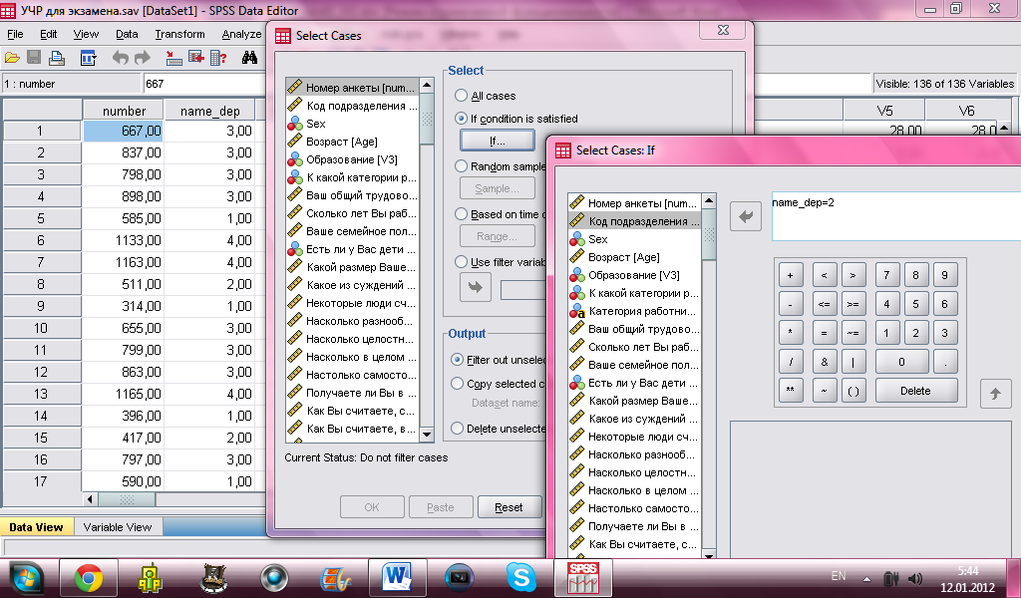
Task: Click cell 1133,00 in number column
Action: tap(123, 241)
